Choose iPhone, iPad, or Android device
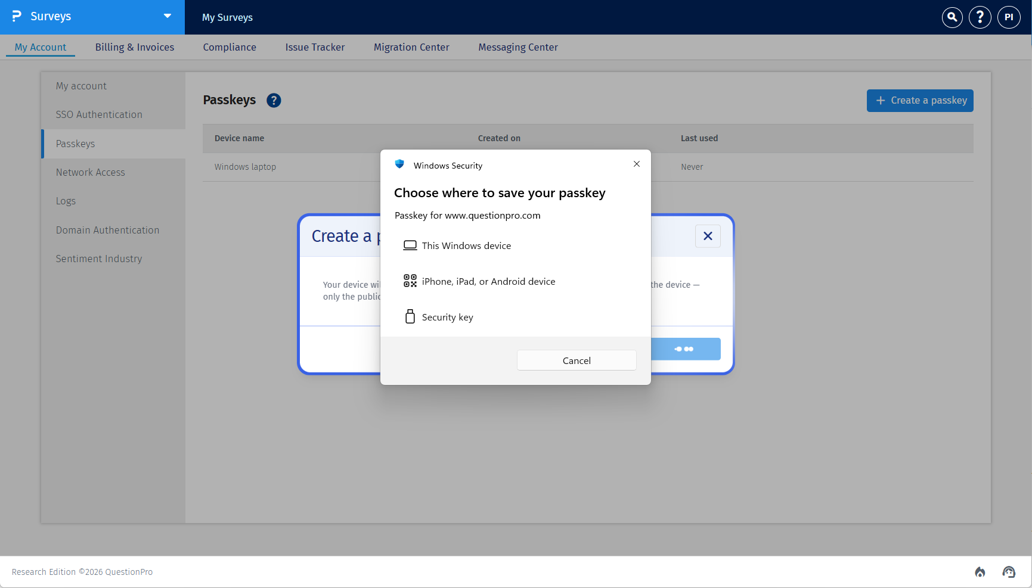The image size is (1032, 588). [x=516, y=281]
